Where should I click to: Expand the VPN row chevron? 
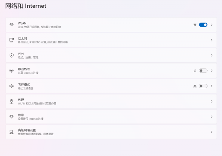(x=212, y=55)
